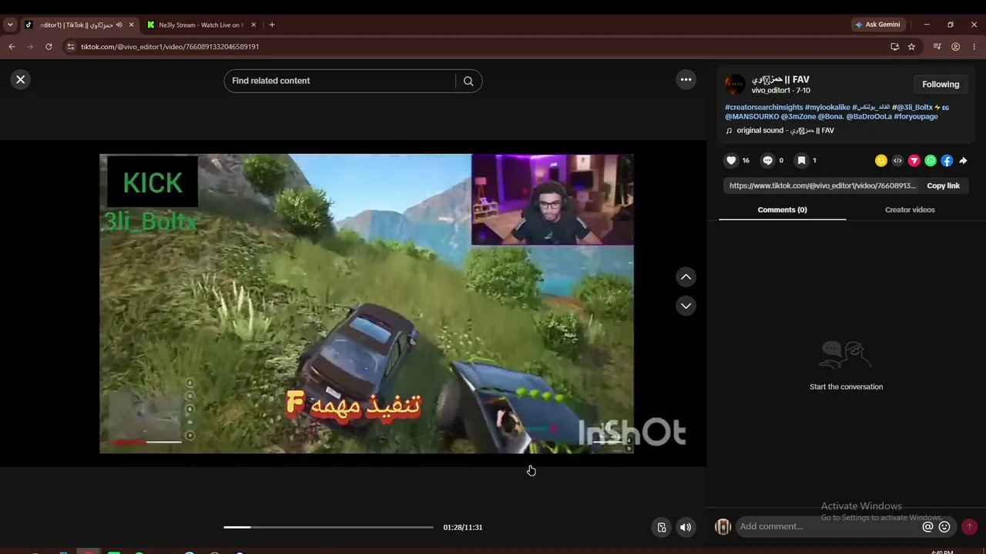The image size is (986, 554).
Task: Share the video on Facebook
Action: pos(947,161)
